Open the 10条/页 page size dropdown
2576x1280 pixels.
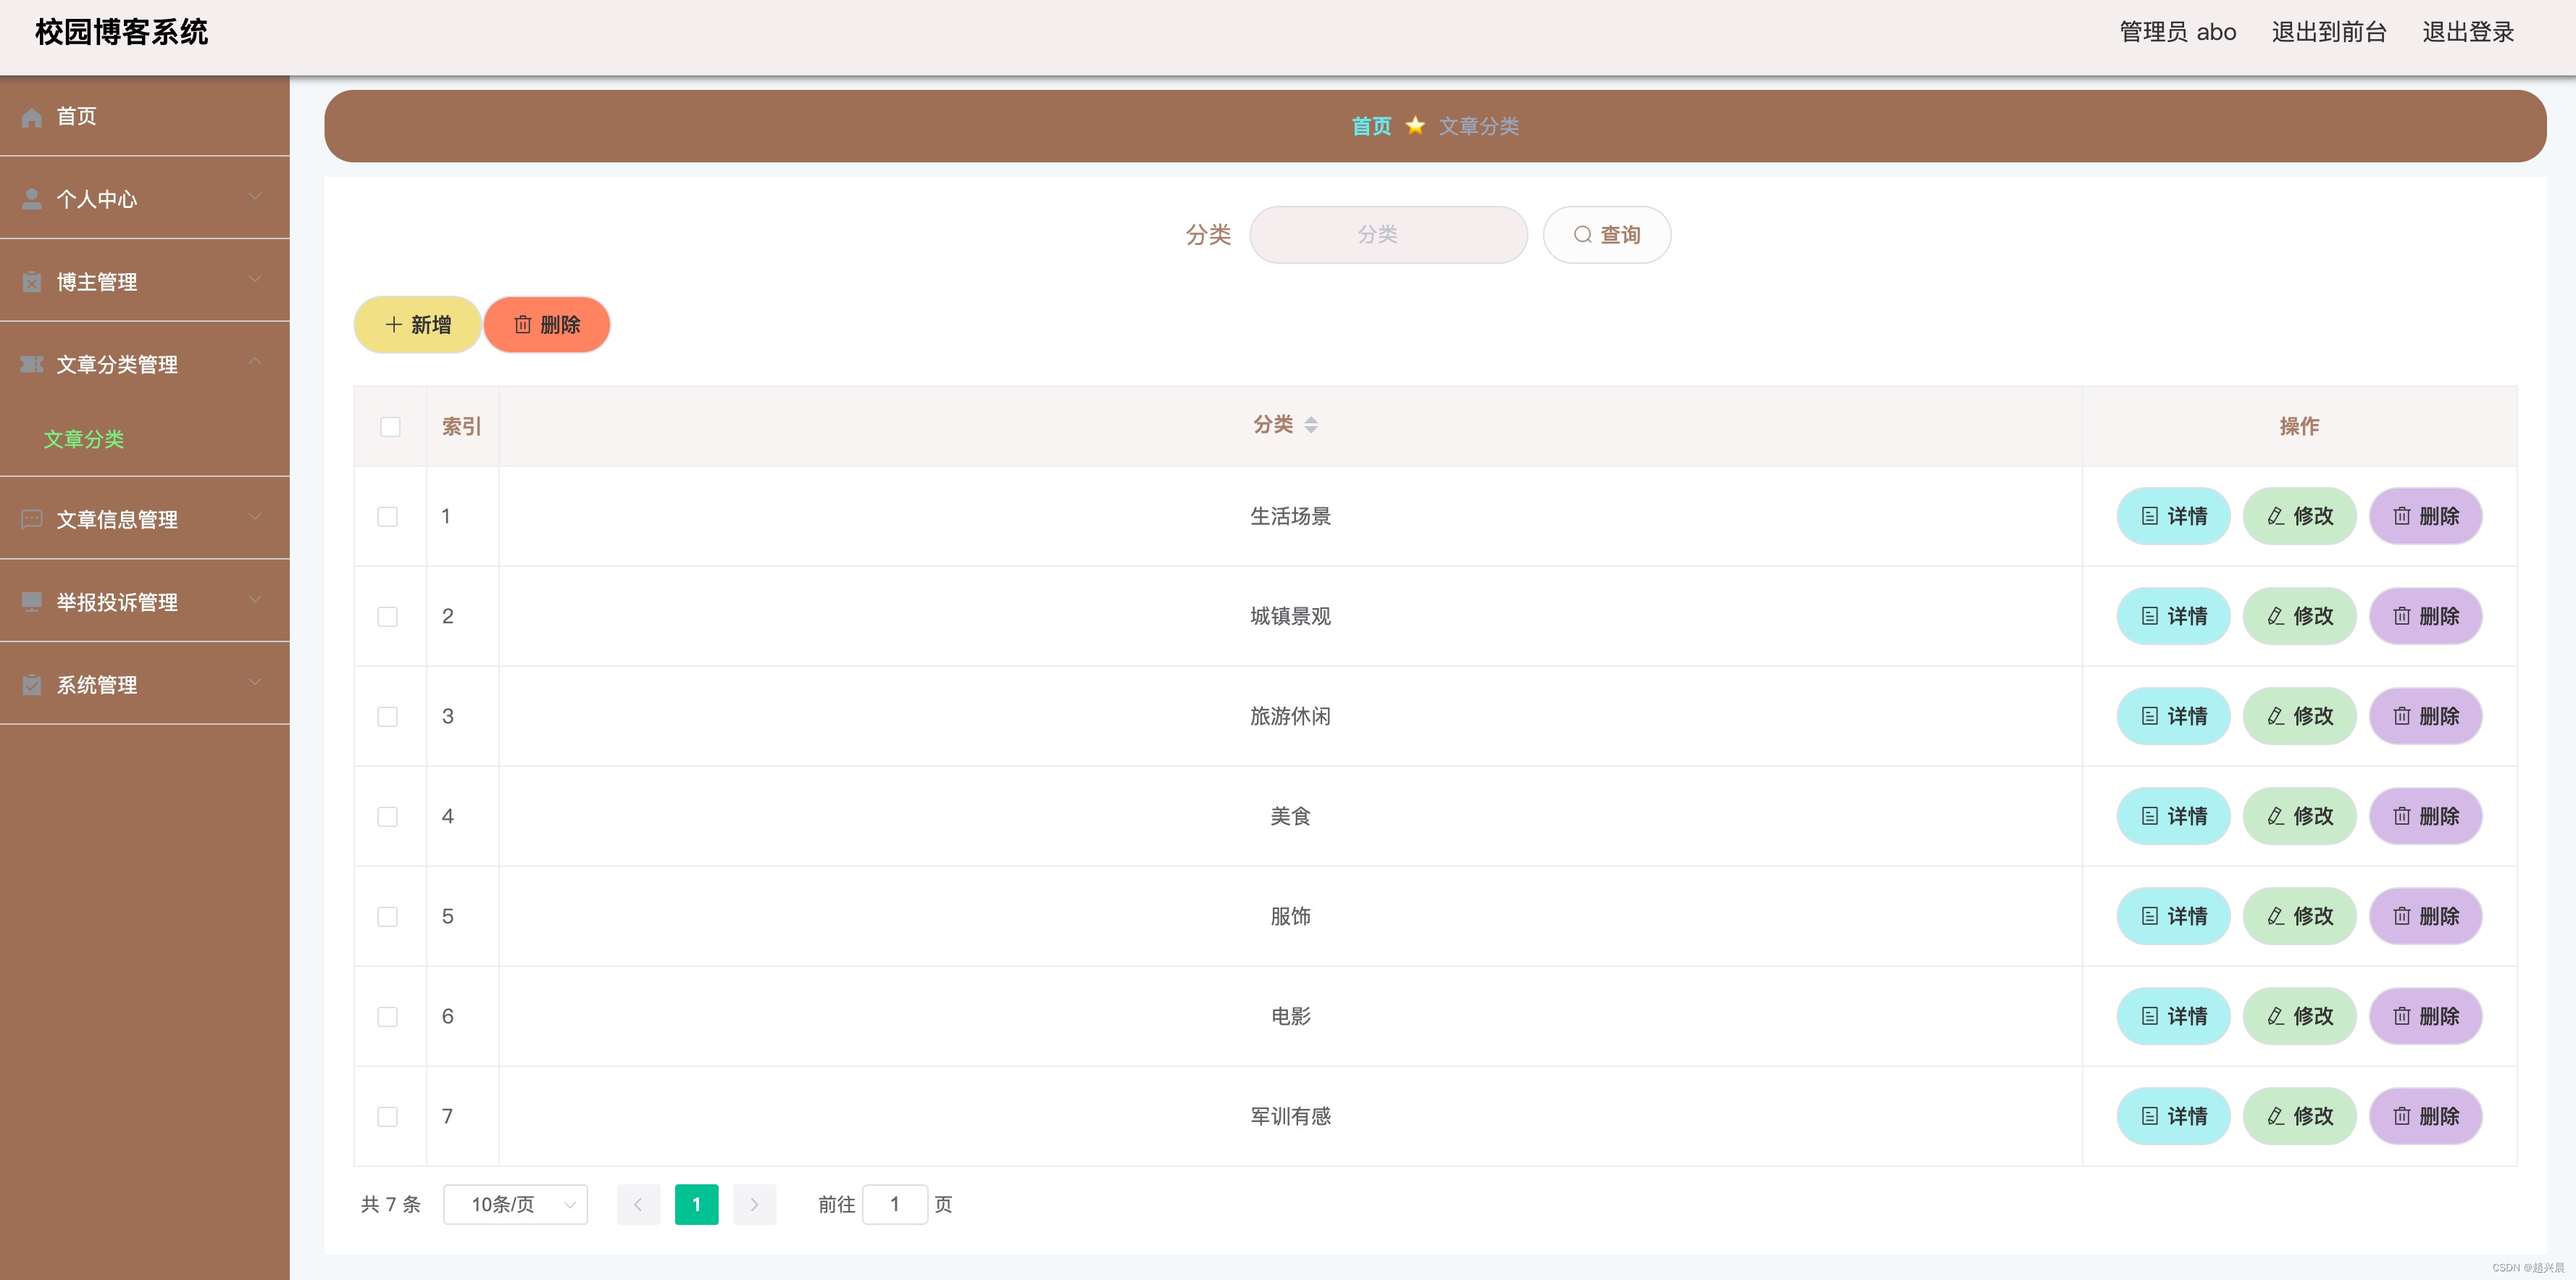tap(515, 1204)
